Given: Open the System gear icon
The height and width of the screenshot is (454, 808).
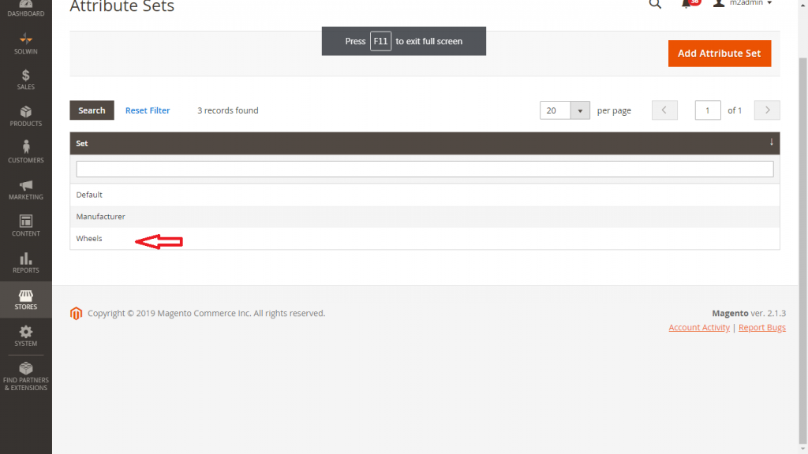Looking at the screenshot, I should pyautogui.click(x=25, y=332).
